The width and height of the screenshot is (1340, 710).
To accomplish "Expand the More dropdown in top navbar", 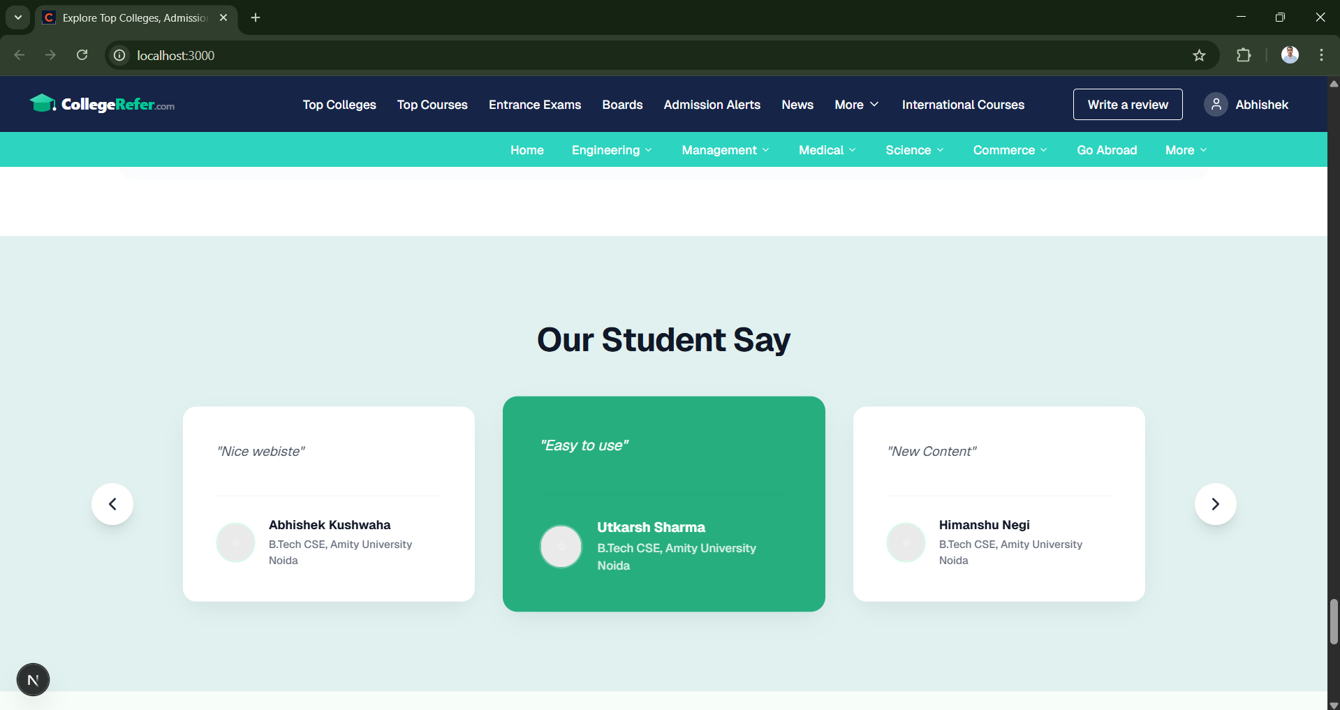I will click(x=856, y=105).
